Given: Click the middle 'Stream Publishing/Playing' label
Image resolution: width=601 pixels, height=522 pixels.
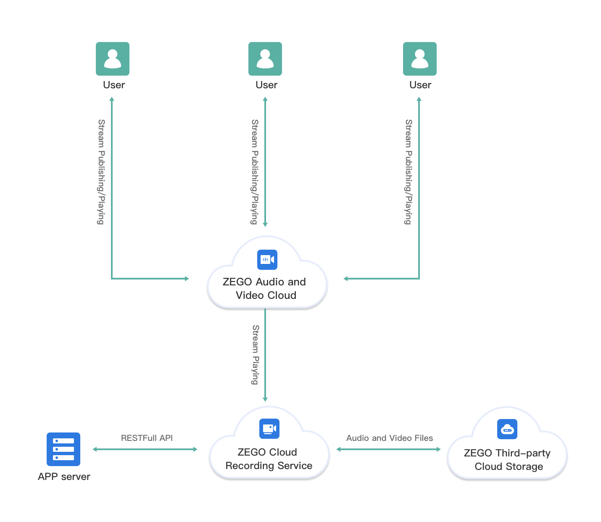Looking at the screenshot, I should 255,172.
